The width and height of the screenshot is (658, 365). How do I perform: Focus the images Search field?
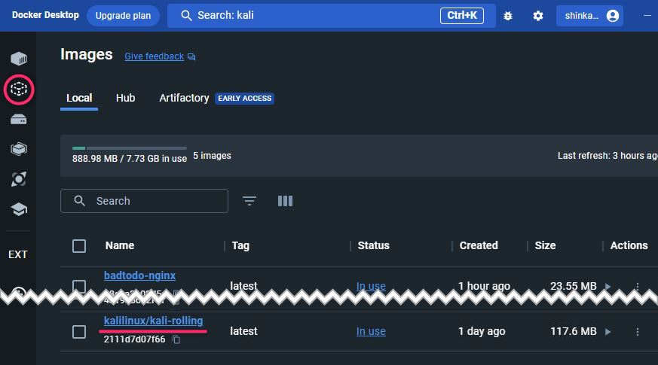tap(145, 201)
